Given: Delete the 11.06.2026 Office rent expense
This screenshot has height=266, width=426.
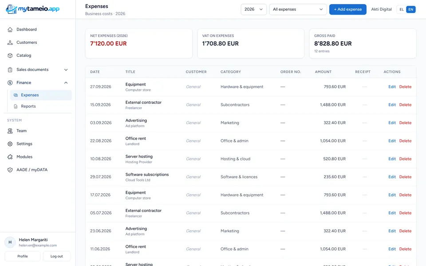Looking at the screenshot, I should coord(405,249).
